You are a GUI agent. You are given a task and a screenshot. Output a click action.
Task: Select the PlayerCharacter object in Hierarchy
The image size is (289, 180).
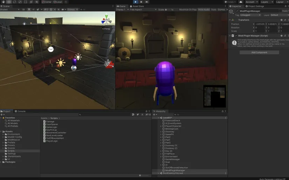(x=173, y=126)
